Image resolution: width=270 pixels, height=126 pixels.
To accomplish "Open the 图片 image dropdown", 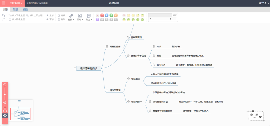I will (x=80, y=20).
